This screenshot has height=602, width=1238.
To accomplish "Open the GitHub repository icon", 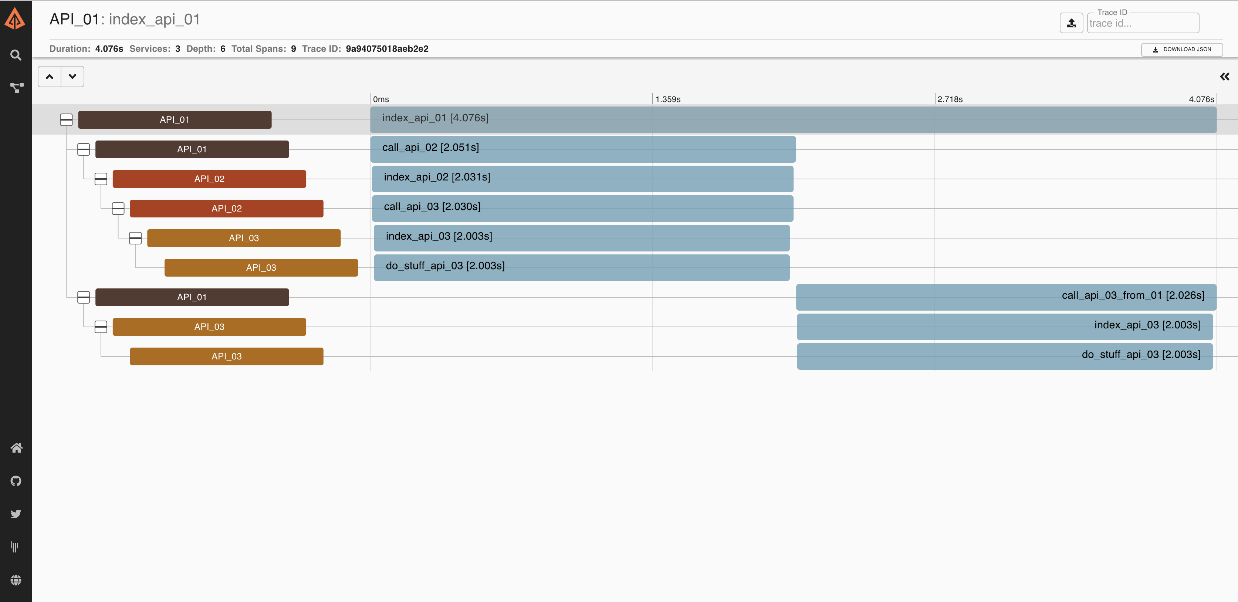I will pos(16,481).
